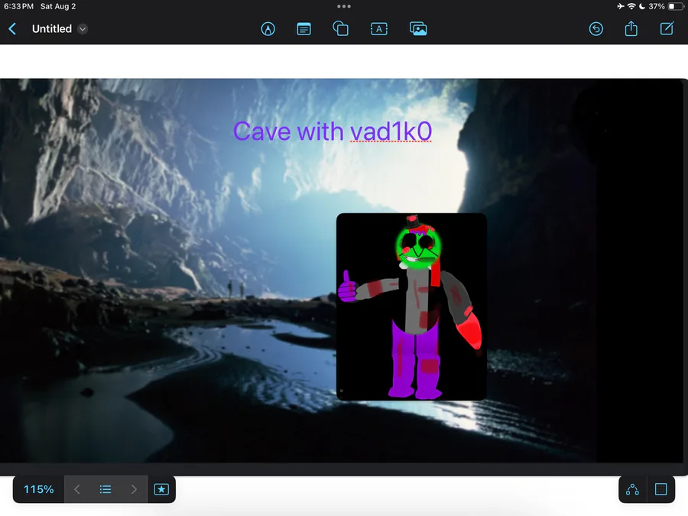688x516 pixels.
Task: Tap the undo button
Action: pyautogui.click(x=596, y=29)
